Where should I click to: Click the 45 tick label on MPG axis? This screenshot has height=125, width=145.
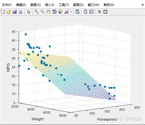pos(13,32)
